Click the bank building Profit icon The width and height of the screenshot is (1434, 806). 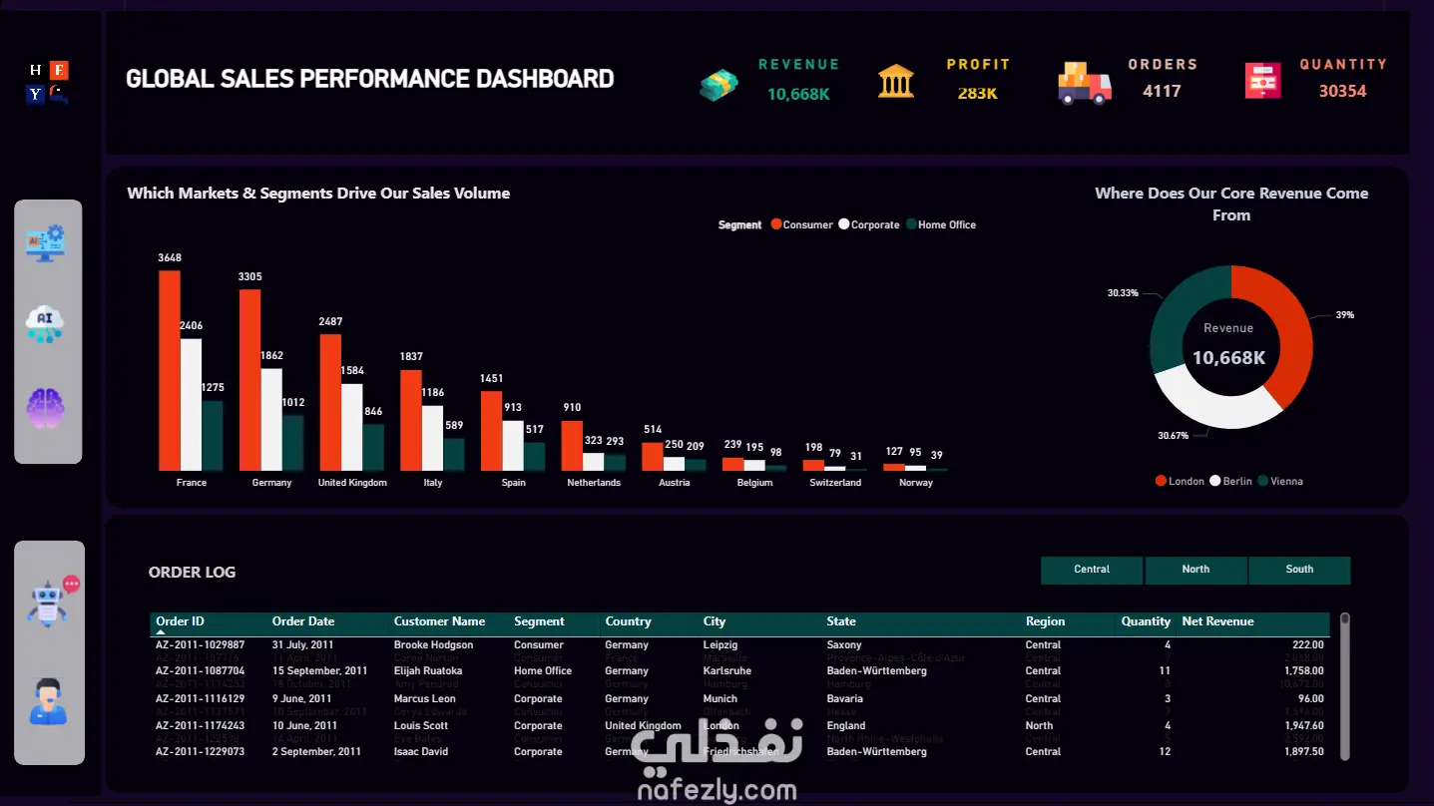tap(896, 82)
